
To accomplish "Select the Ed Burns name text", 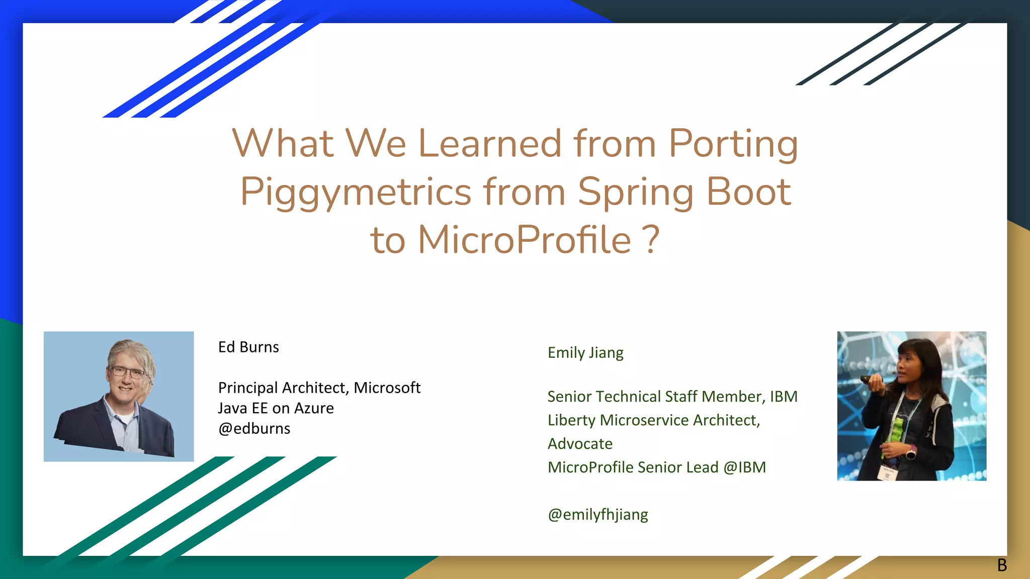I will [x=248, y=347].
